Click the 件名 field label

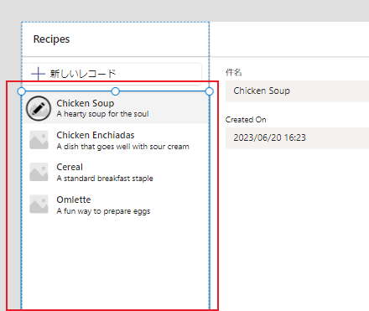(x=233, y=72)
